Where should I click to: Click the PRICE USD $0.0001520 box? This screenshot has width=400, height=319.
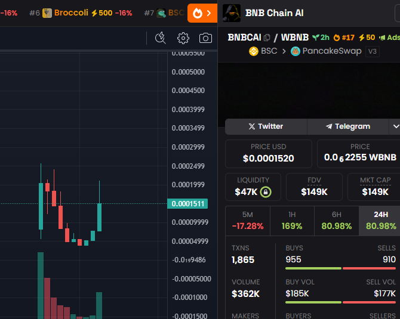[269, 154]
